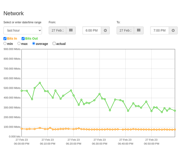The width and height of the screenshot is (181, 146).
Task: Open the 'last hour' range dropdown
Action: click(23, 30)
